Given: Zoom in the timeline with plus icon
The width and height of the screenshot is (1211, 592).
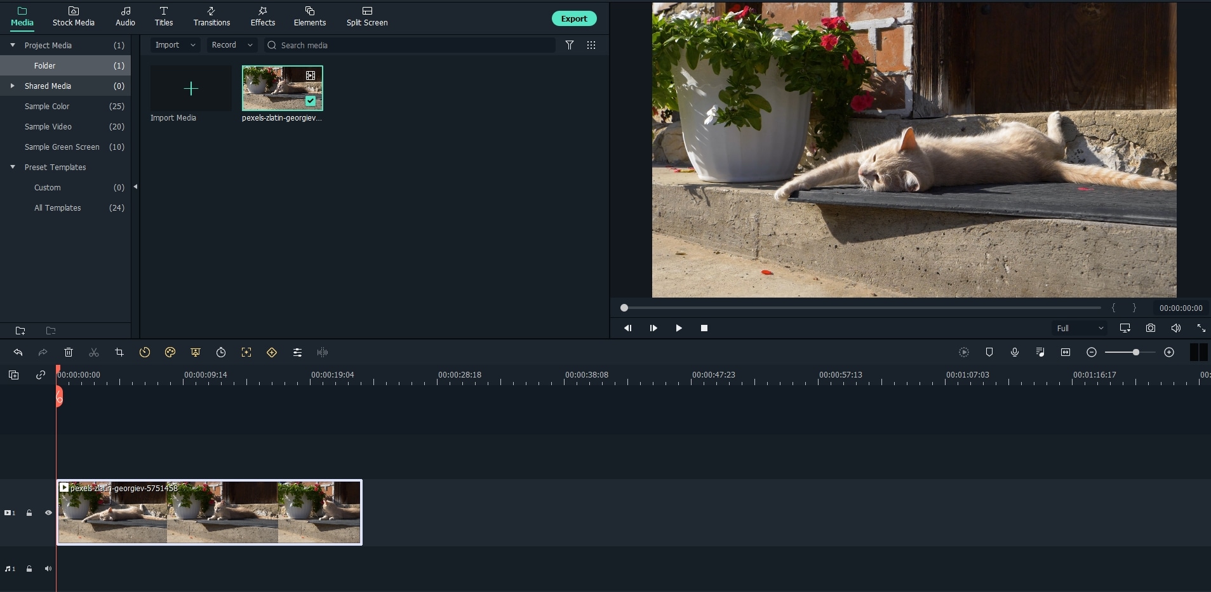Looking at the screenshot, I should (x=1169, y=352).
